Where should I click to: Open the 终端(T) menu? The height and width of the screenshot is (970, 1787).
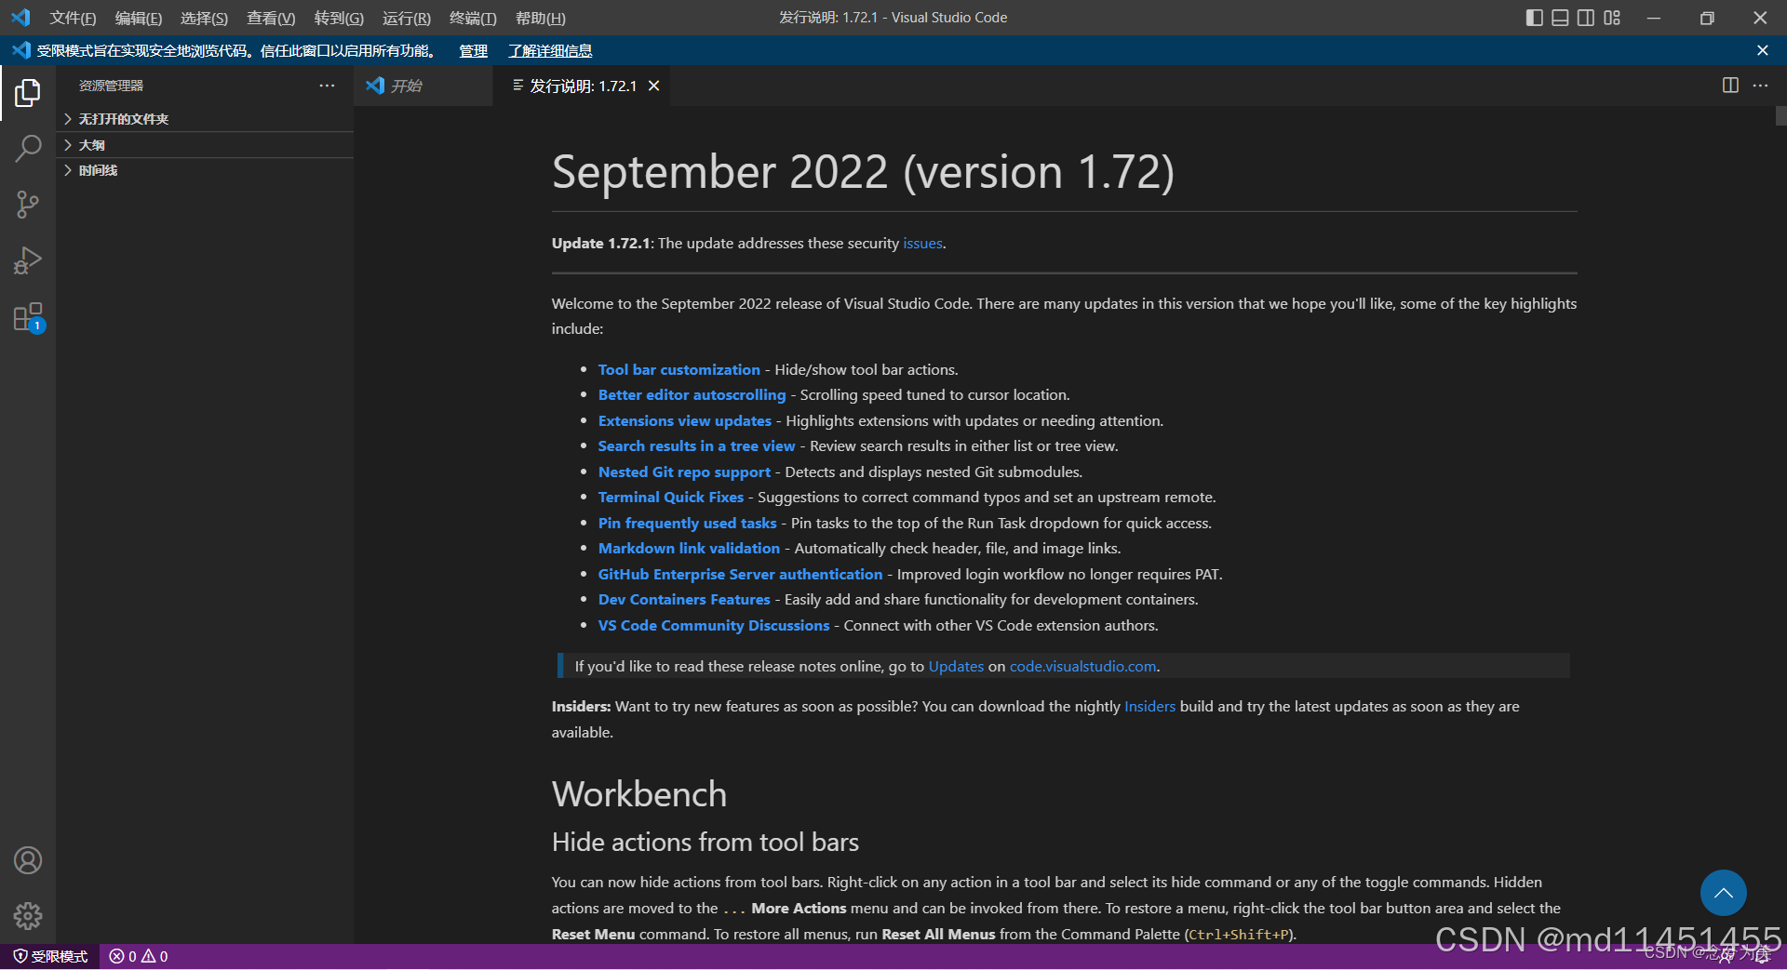473,18
